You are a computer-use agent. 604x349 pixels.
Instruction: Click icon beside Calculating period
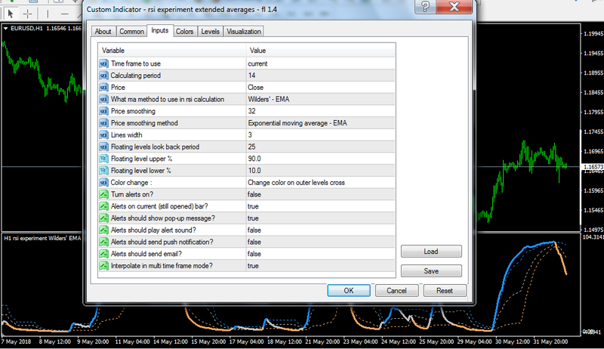(103, 76)
